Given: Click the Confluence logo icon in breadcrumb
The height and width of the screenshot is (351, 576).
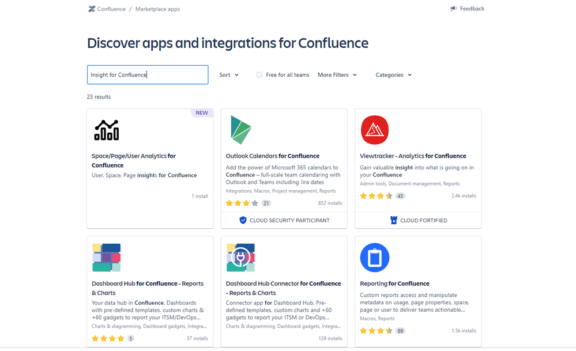Looking at the screenshot, I should tap(92, 9).
